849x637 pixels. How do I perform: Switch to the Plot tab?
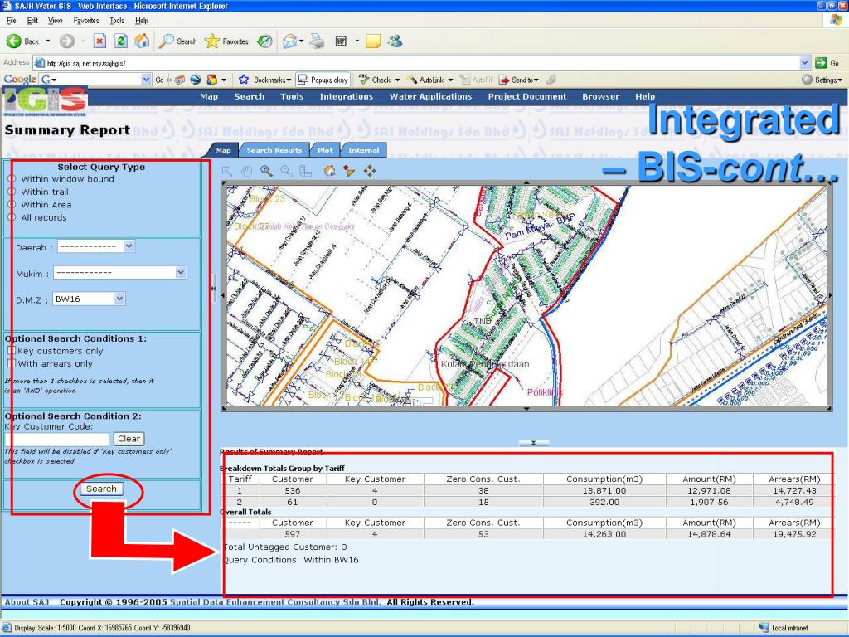pyautogui.click(x=325, y=150)
